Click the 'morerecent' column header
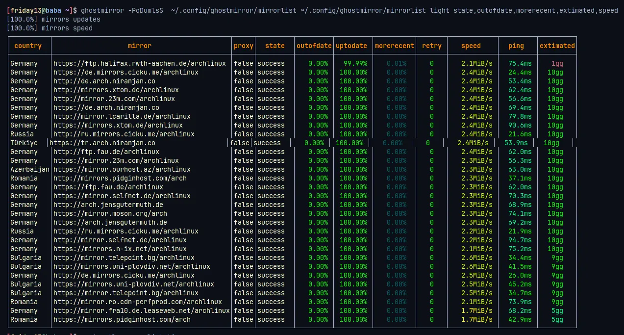The image size is (624, 335). (x=395, y=46)
